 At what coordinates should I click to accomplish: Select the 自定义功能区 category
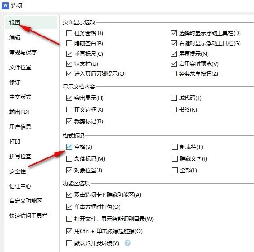click(26, 201)
